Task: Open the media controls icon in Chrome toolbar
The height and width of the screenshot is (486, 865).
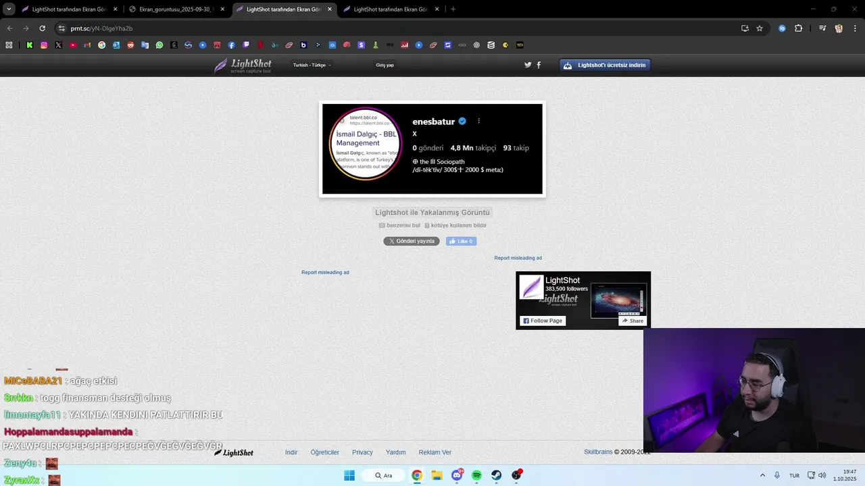Action: (x=822, y=28)
